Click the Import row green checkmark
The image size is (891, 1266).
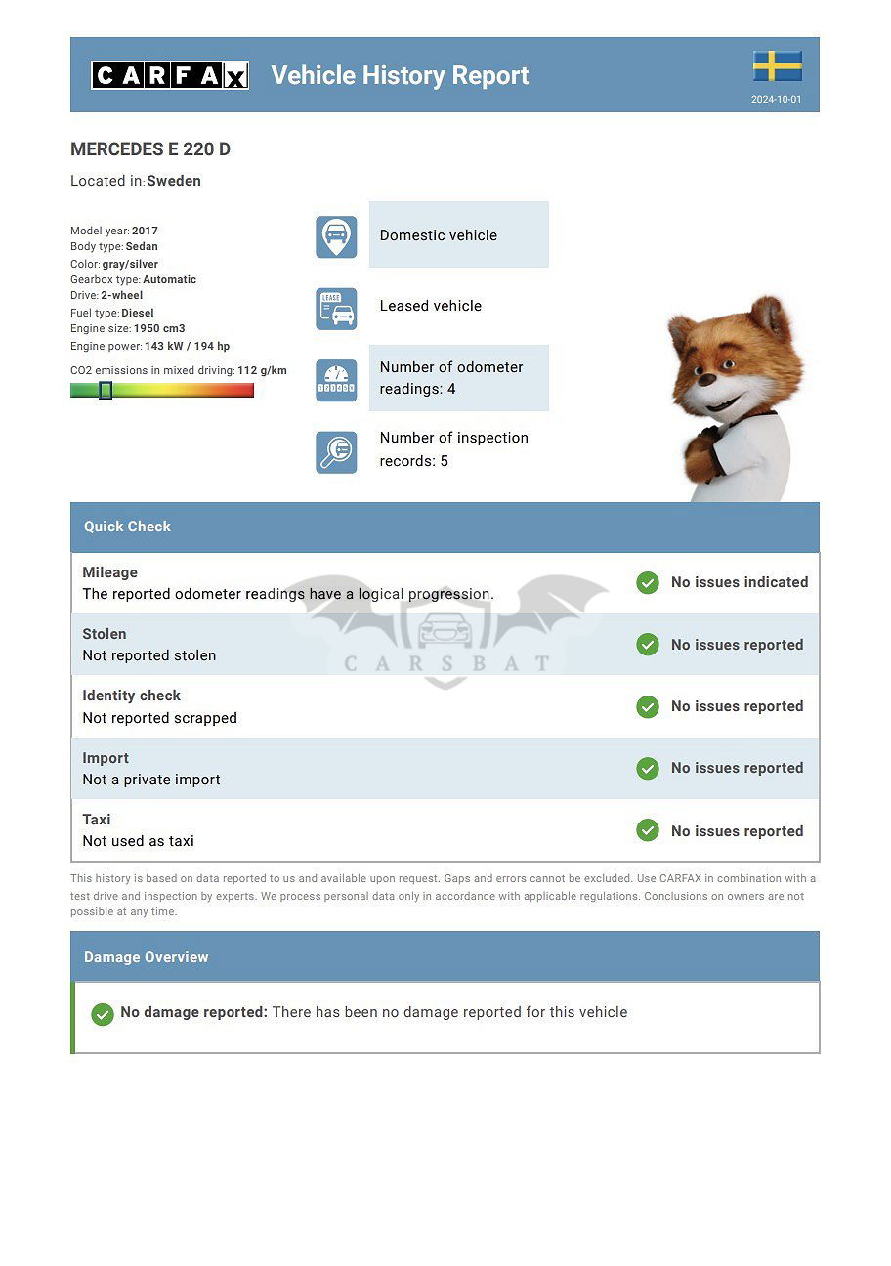[647, 769]
